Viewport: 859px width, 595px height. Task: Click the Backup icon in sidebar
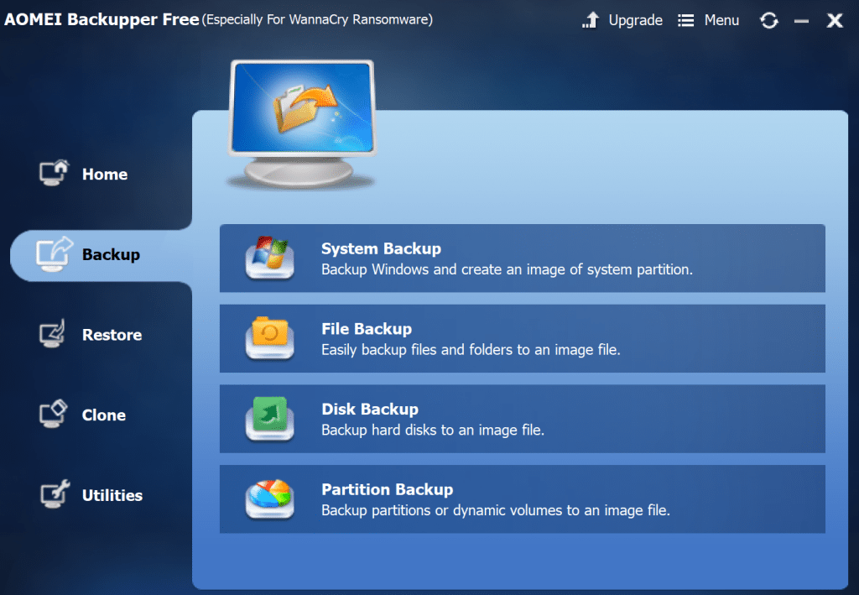pyautogui.click(x=54, y=253)
